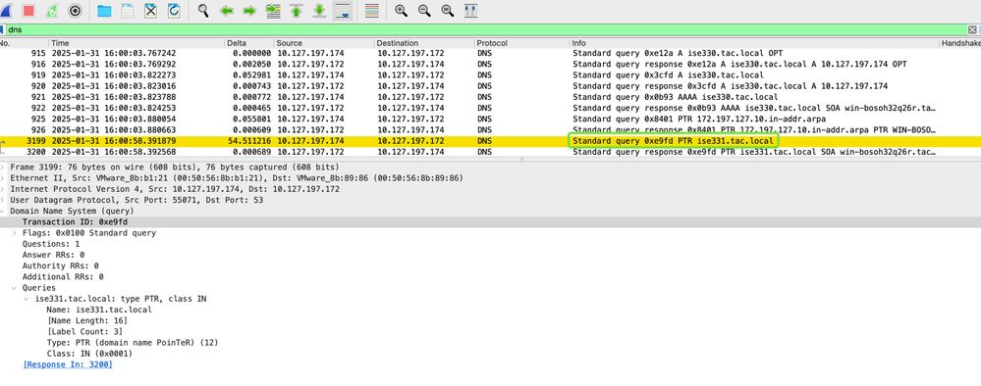The width and height of the screenshot is (981, 386).
Task: Select the Answer RRs: 0 field
Action: click(53, 255)
